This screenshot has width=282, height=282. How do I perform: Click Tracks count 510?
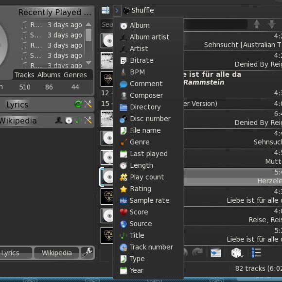pos(25,87)
